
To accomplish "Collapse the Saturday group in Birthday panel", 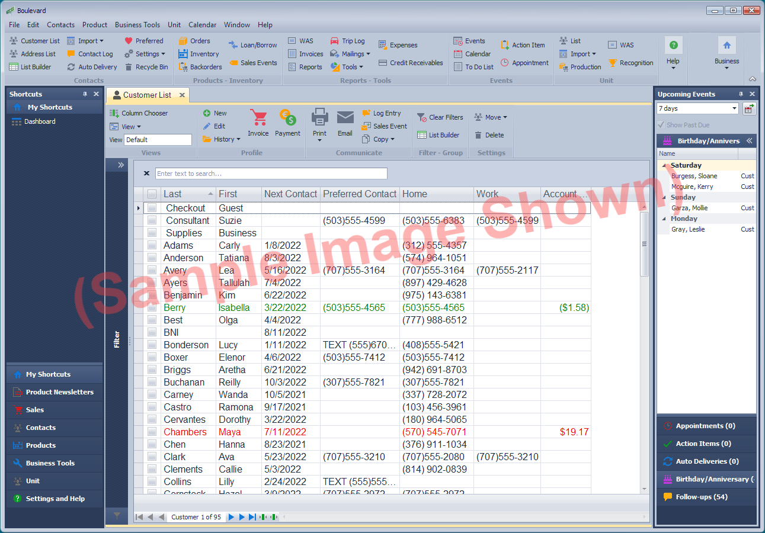I will [x=664, y=165].
